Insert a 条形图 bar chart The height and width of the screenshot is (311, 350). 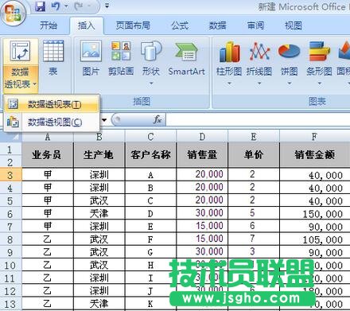point(319,58)
